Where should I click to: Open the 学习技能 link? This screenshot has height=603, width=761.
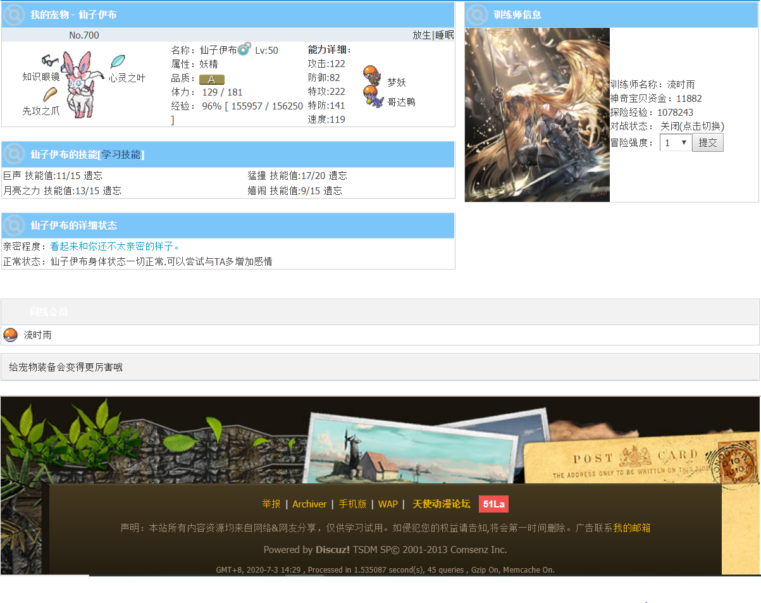pyautogui.click(x=121, y=155)
